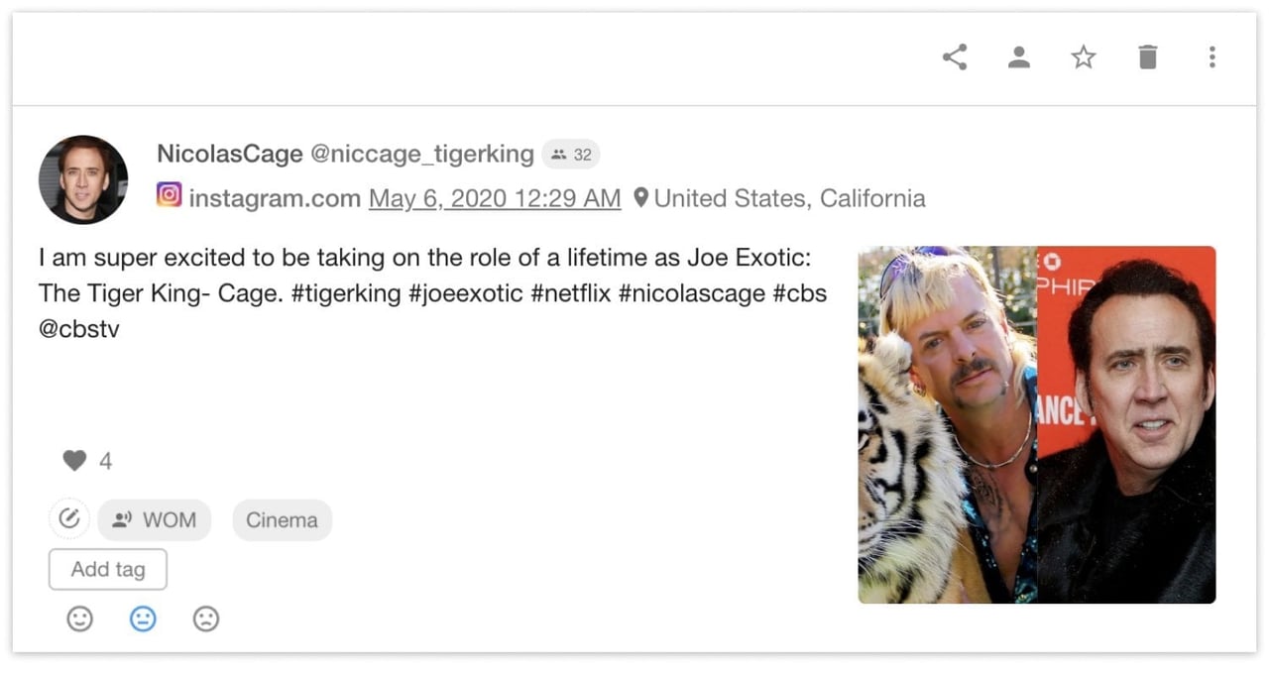Select the WOM tag chip
Image resolution: width=1269 pixels, height=674 pixels.
pos(155,520)
